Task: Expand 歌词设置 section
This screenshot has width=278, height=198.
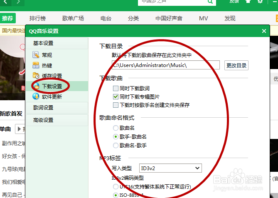Action: 57,107
